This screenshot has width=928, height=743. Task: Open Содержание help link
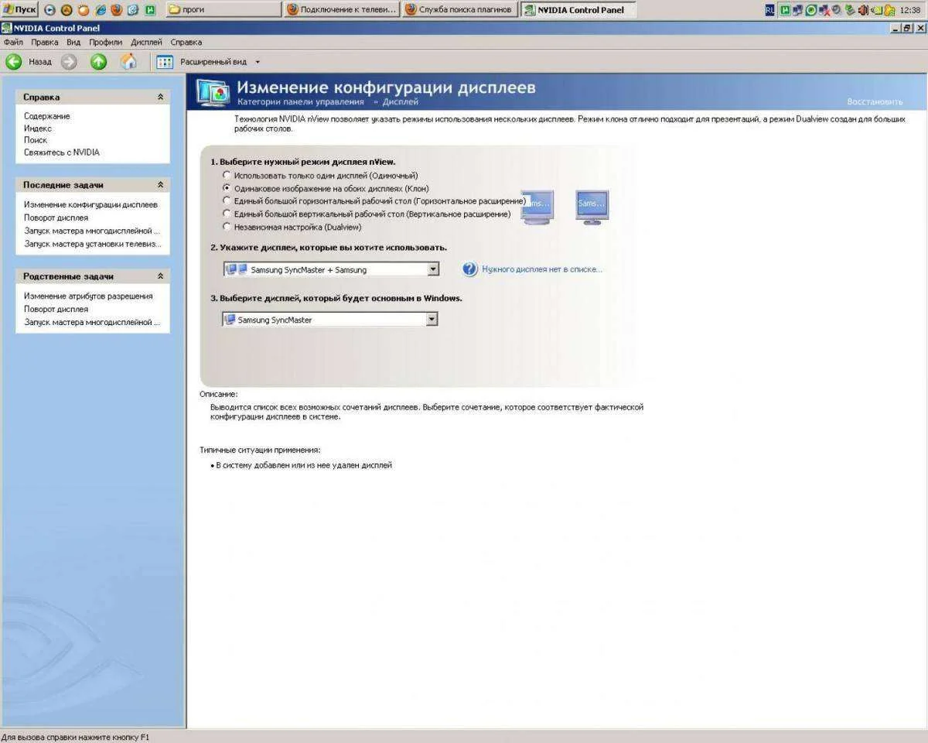47,116
